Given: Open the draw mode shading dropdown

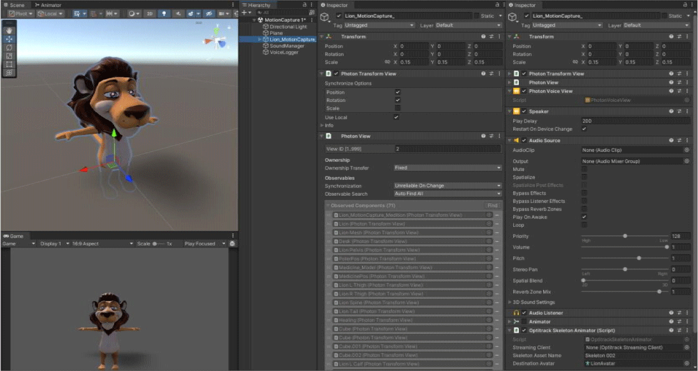Looking at the screenshot, I should (134, 14).
